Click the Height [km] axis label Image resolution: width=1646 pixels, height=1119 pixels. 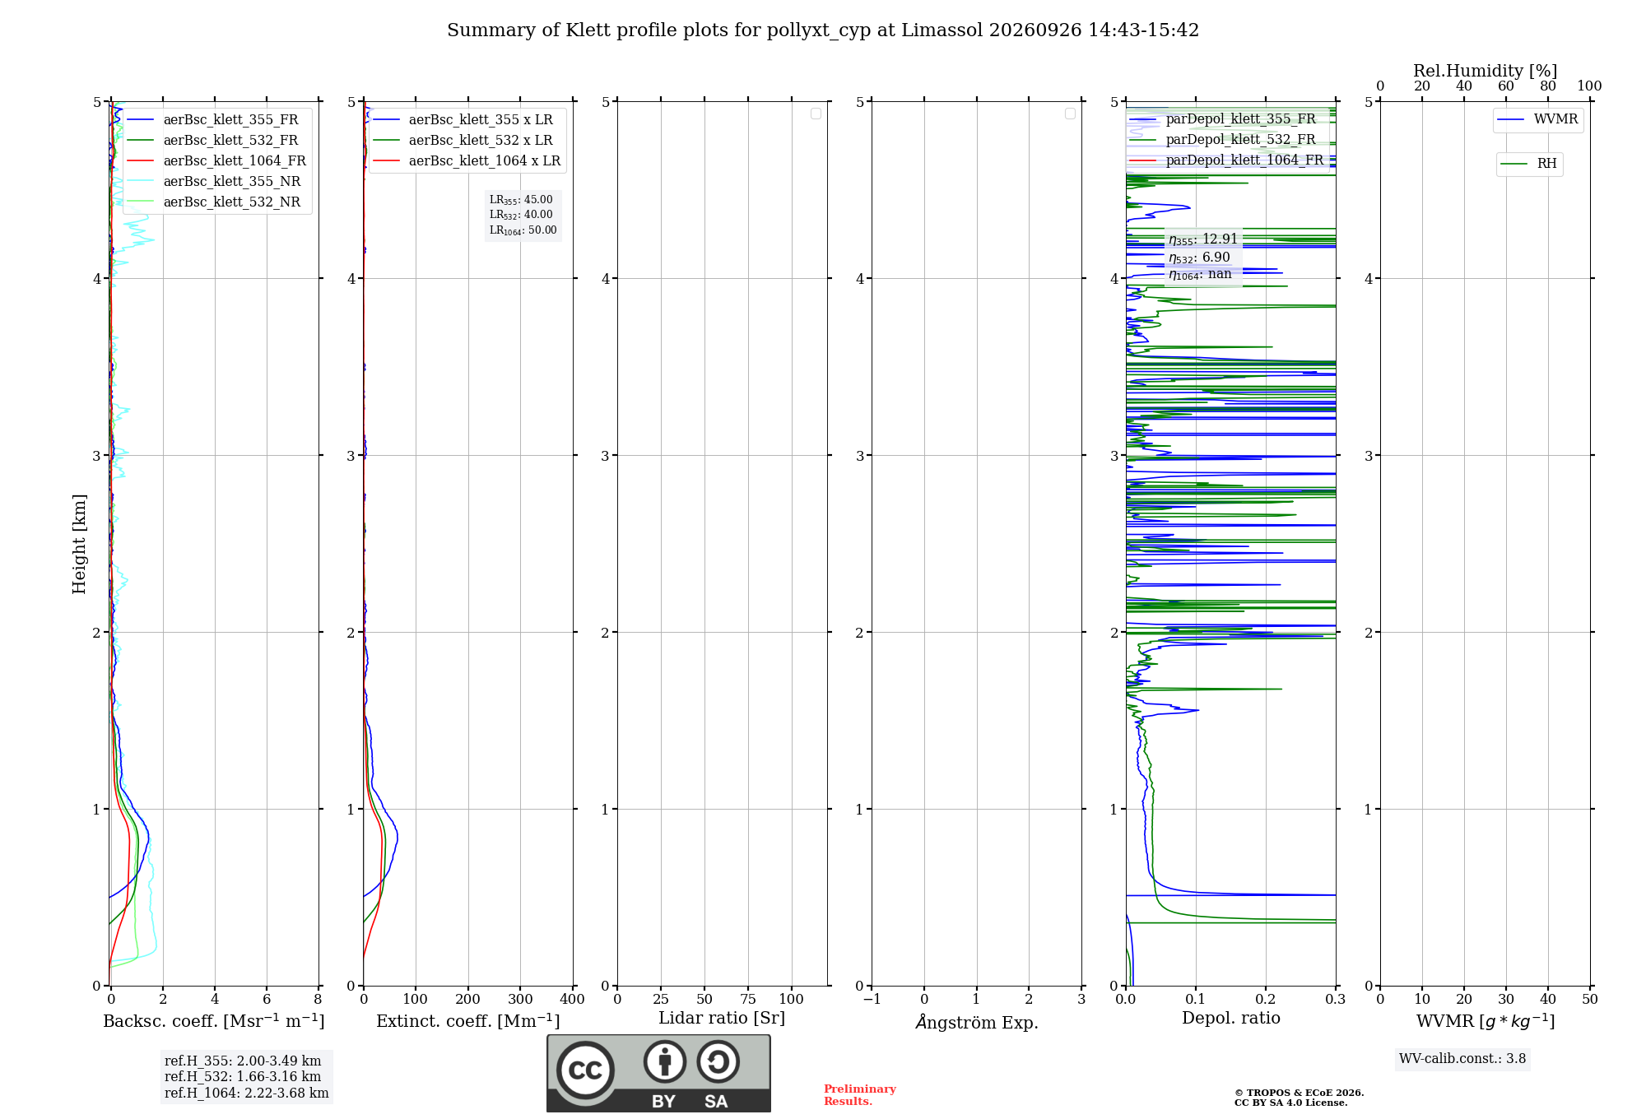pyautogui.click(x=79, y=544)
